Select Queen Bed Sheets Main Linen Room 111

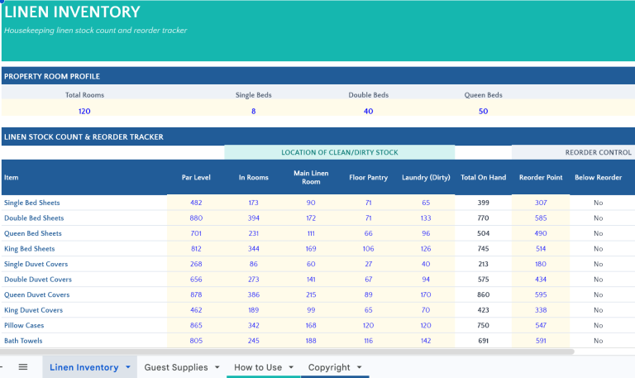pos(311,233)
